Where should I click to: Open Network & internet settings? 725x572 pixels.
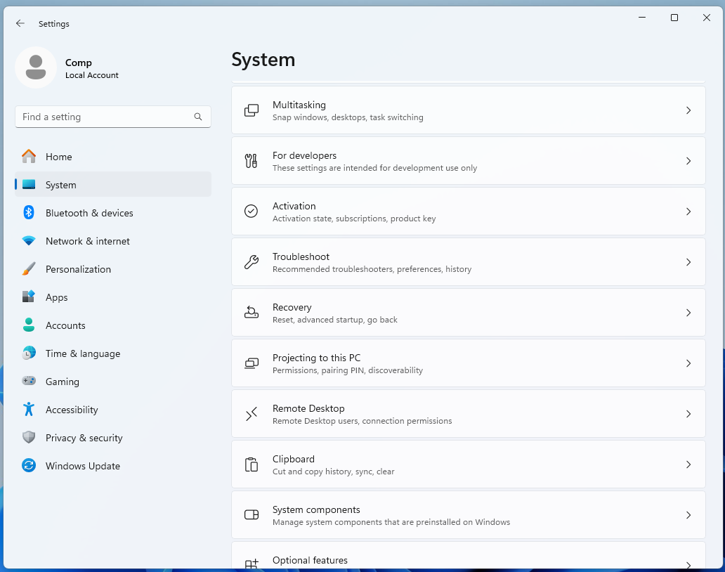click(113, 241)
